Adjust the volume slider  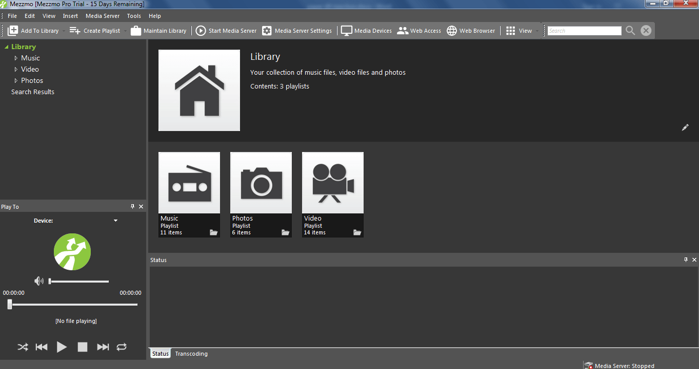[79, 281]
